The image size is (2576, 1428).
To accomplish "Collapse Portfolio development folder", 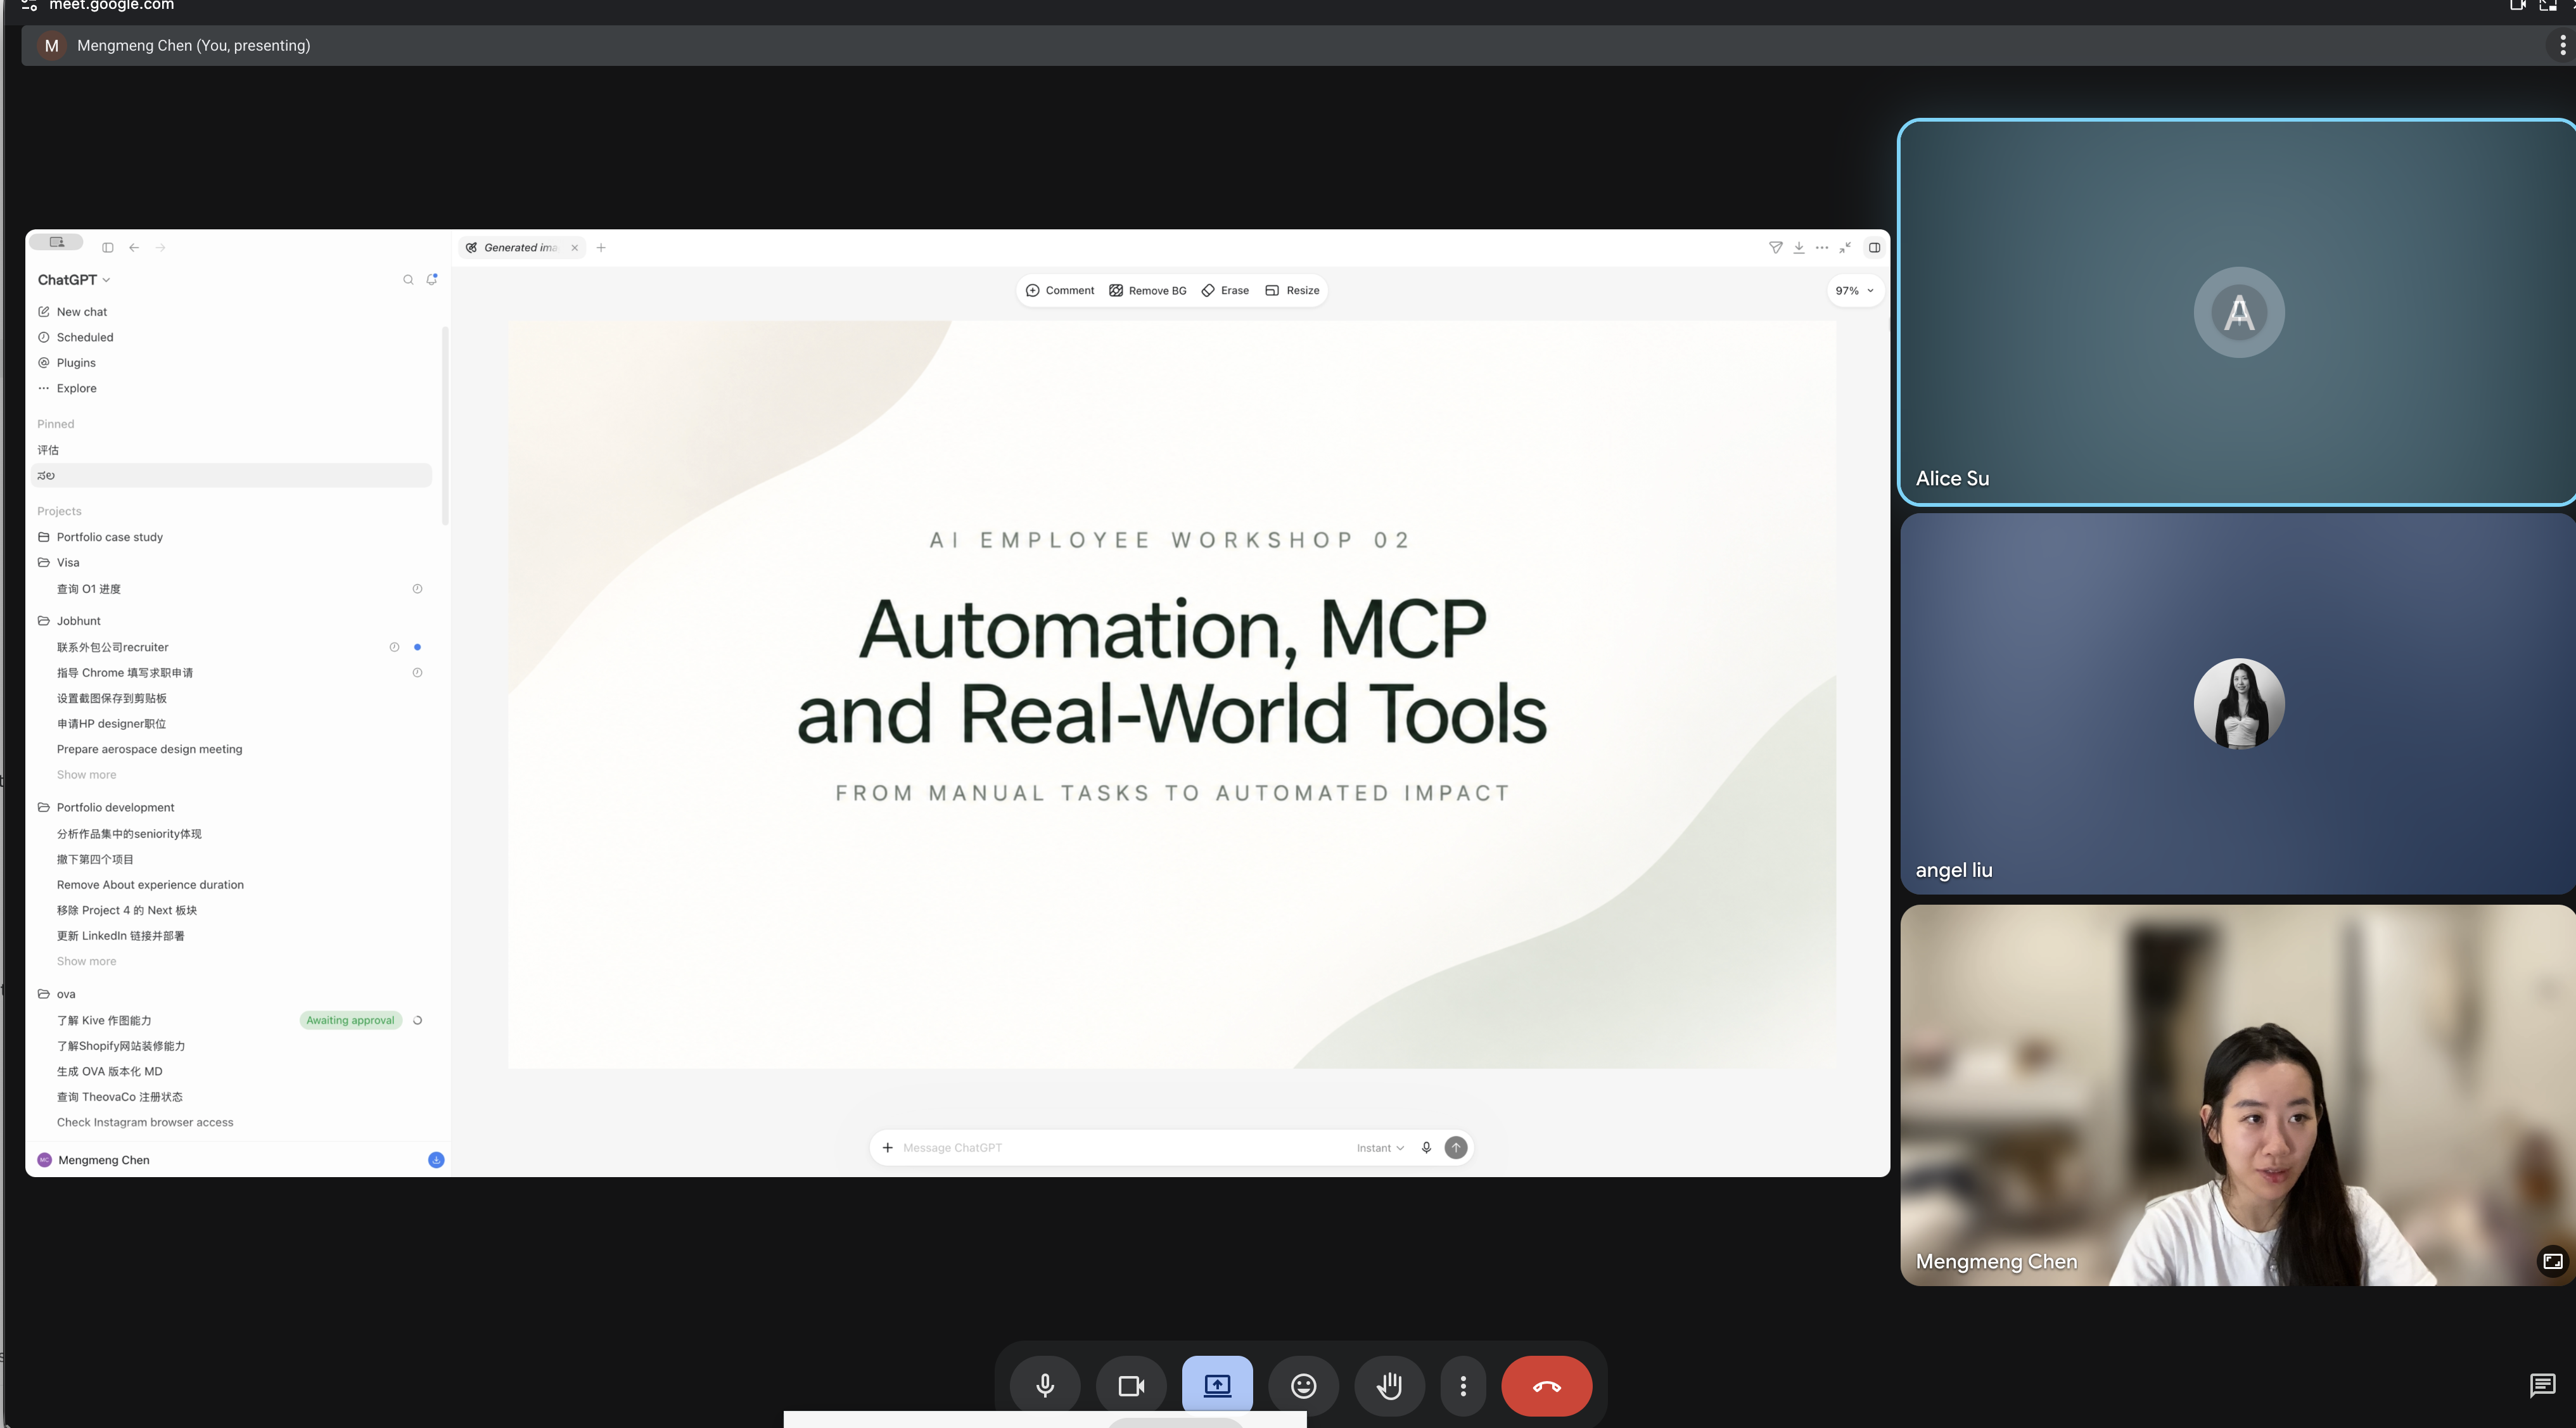I will (x=105, y=808).
